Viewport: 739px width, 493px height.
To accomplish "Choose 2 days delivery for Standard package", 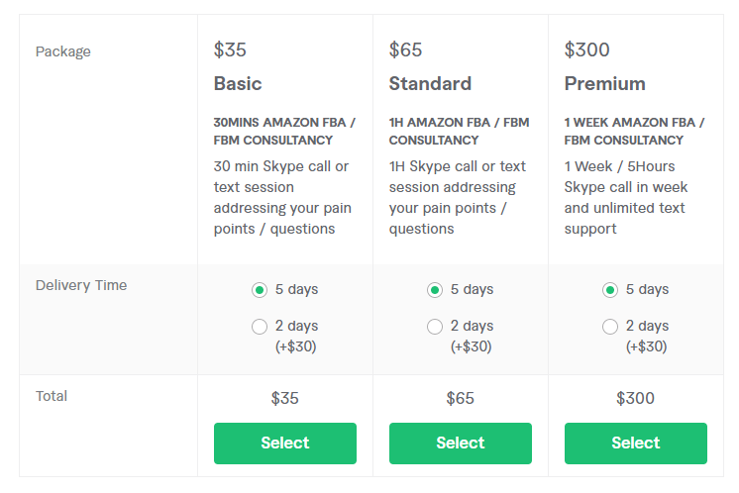I will coord(435,327).
